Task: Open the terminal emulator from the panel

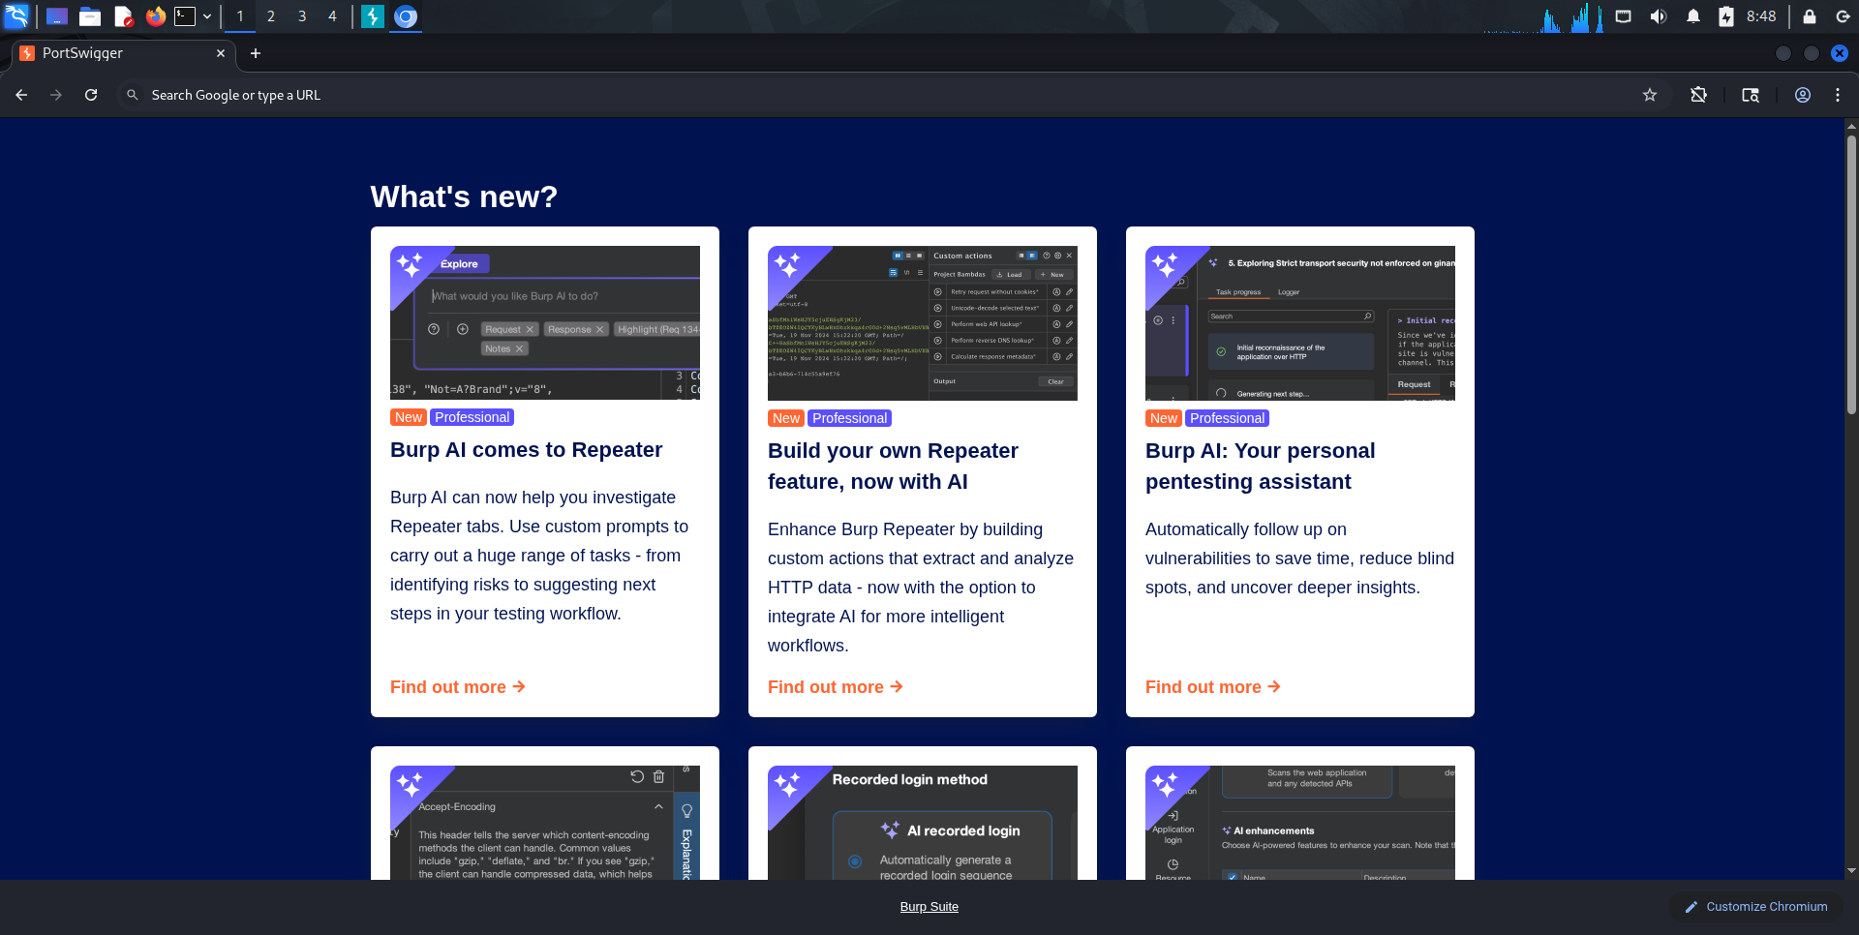Action: [185, 16]
